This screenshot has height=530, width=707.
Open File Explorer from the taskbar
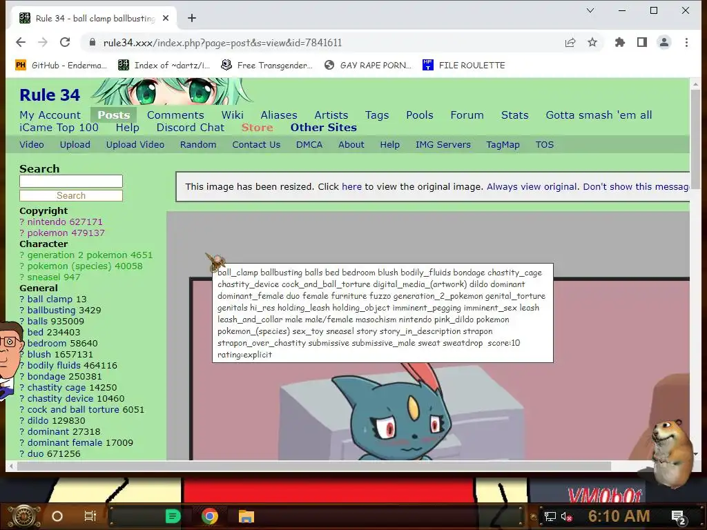tap(246, 516)
